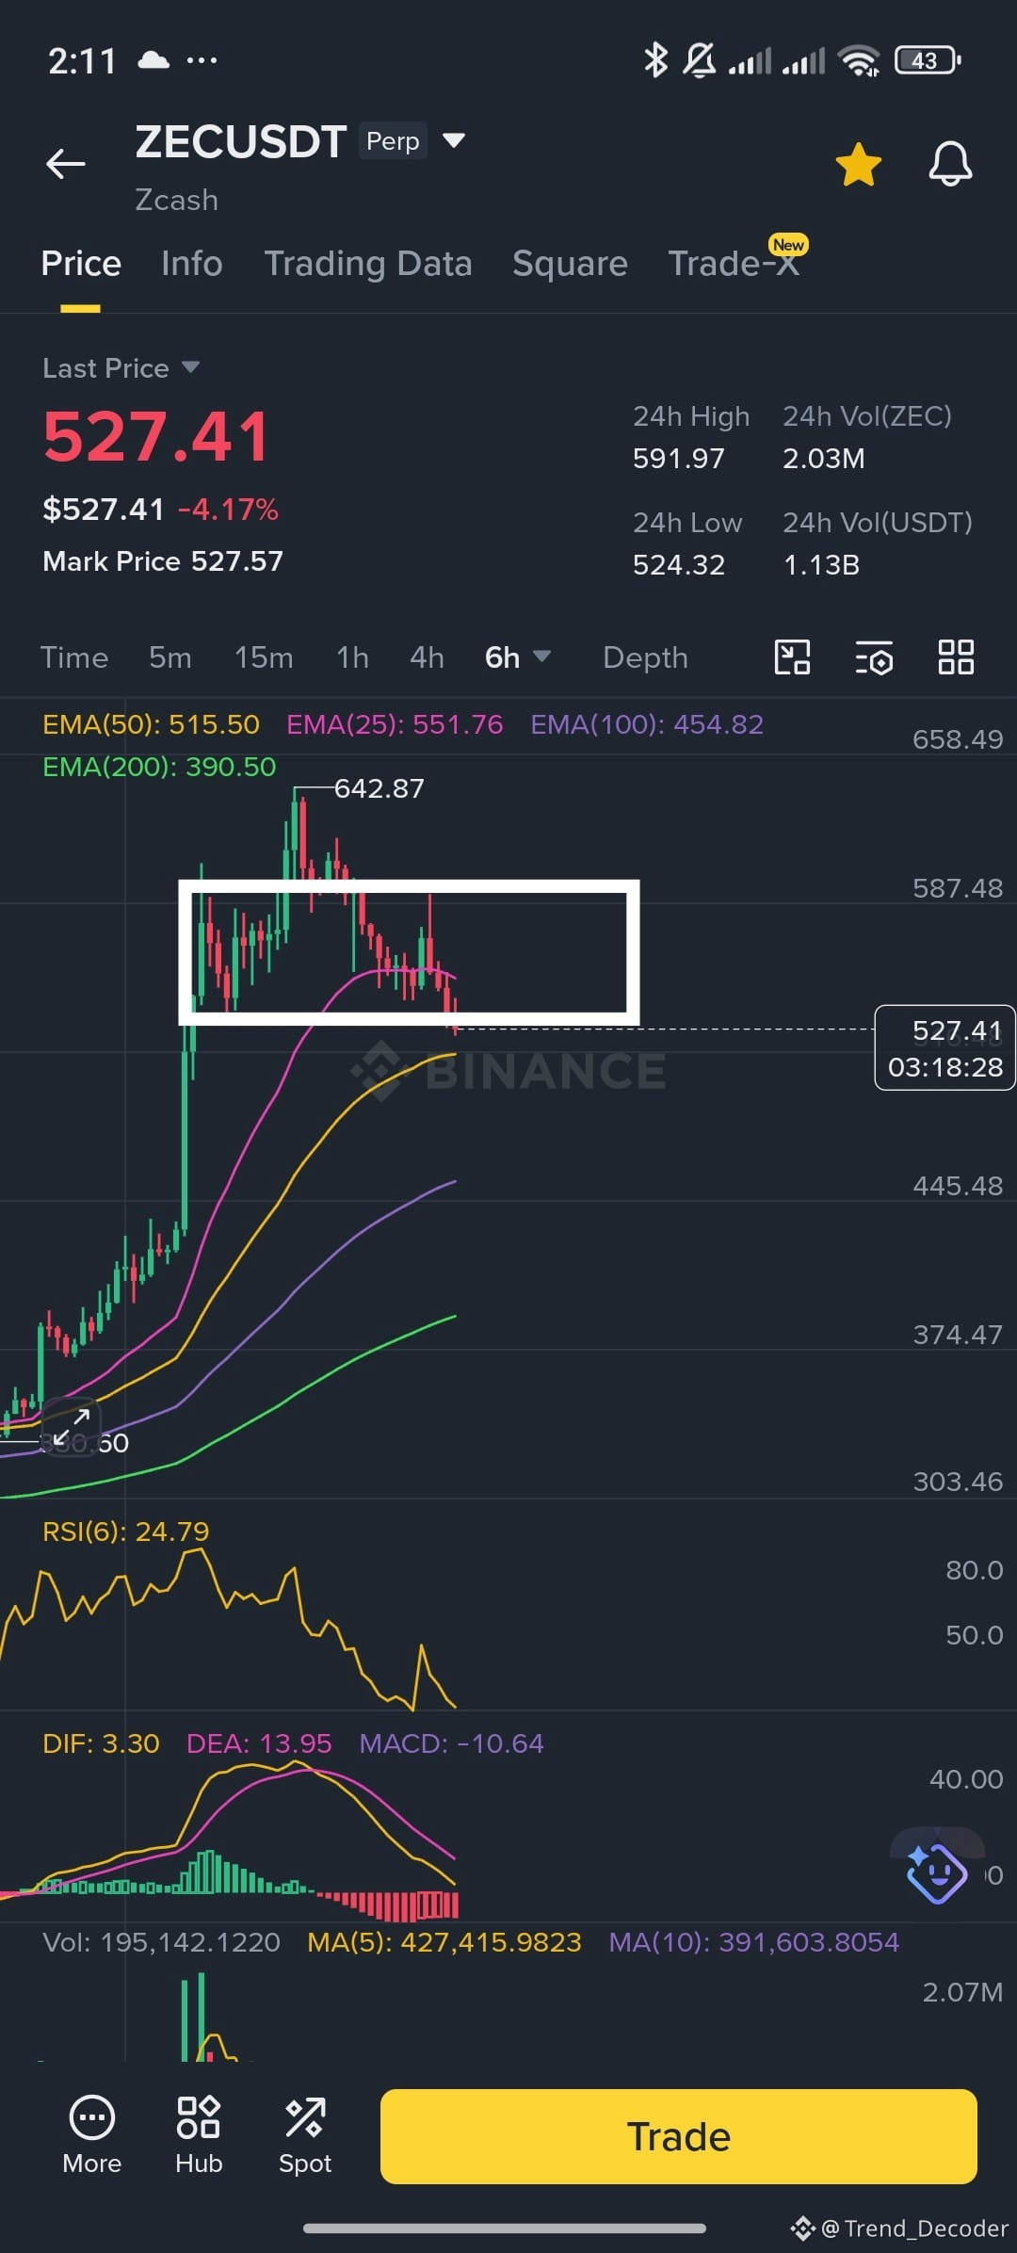Open the Square tab

pos(570,264)
